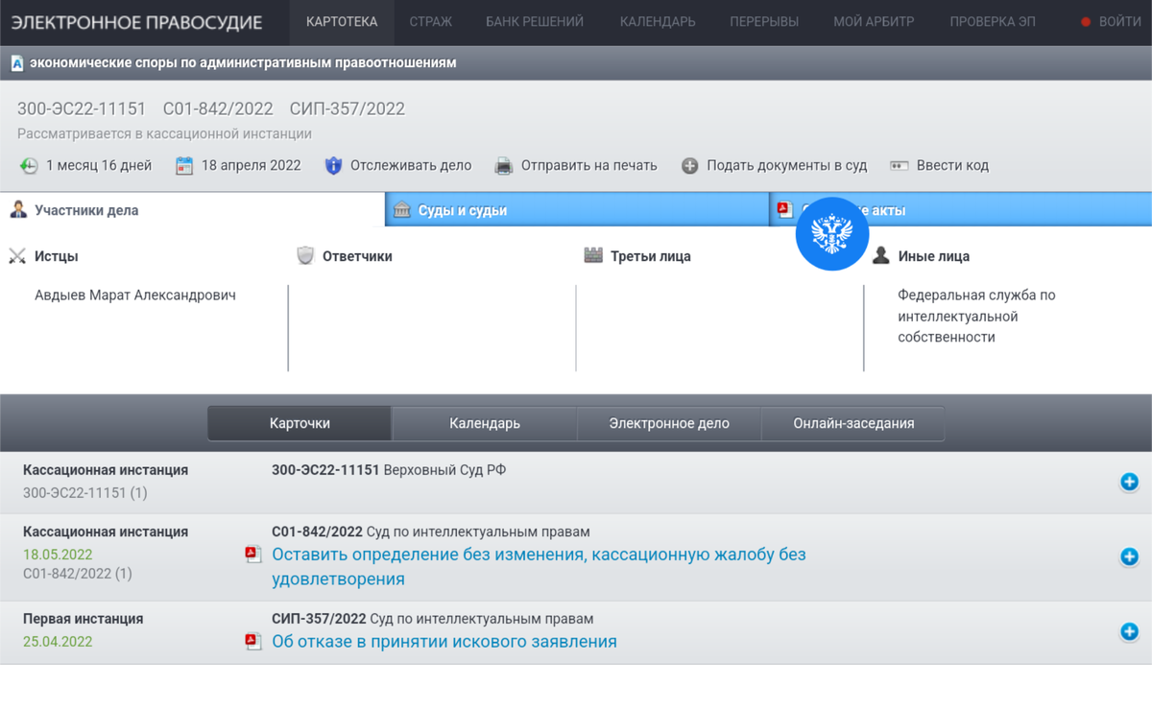Click the red login indicator dot
Viewport: 1152px width, 709px height.
(1087, 22)
